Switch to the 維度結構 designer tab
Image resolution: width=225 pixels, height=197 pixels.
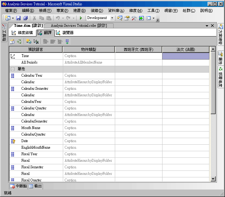(22, 33)
